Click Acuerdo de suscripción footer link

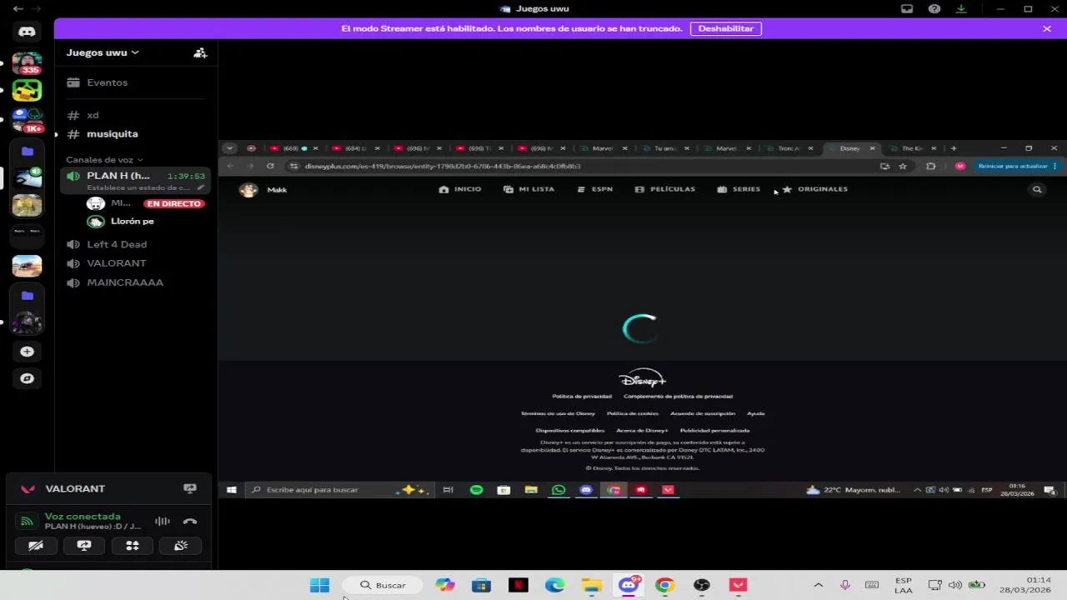point(703,413)
